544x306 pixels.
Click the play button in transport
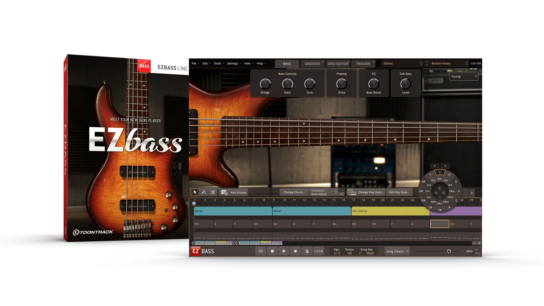[x=283, y=251]
